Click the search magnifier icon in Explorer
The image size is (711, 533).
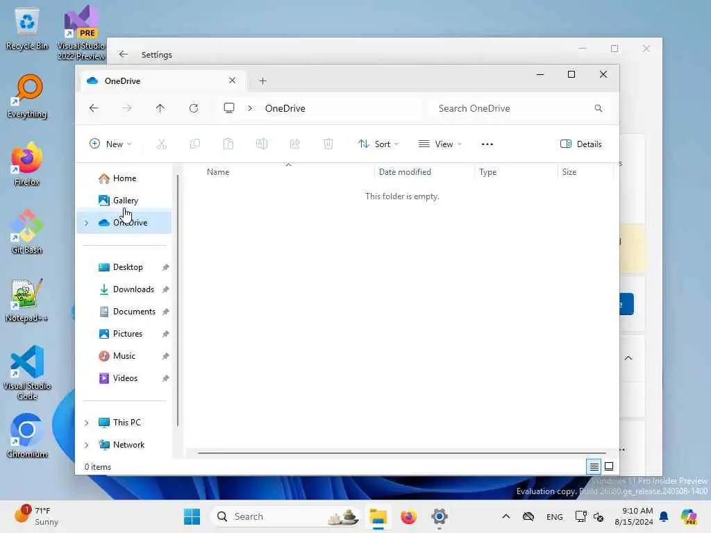(x=599, y=108)
